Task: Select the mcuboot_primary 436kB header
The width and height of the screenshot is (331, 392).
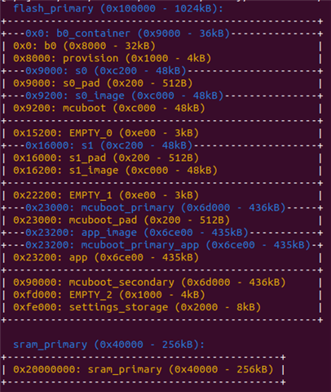Action: (x=156, y=207)
